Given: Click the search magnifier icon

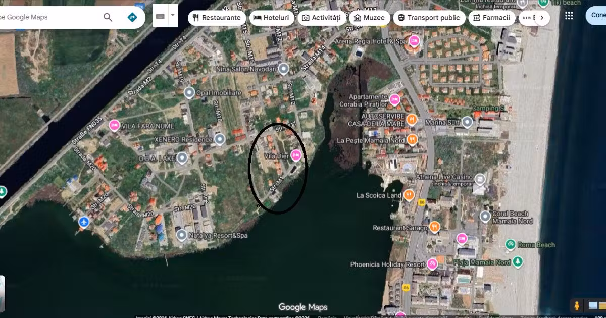Looking at the screenshot, I should (108, 17).
